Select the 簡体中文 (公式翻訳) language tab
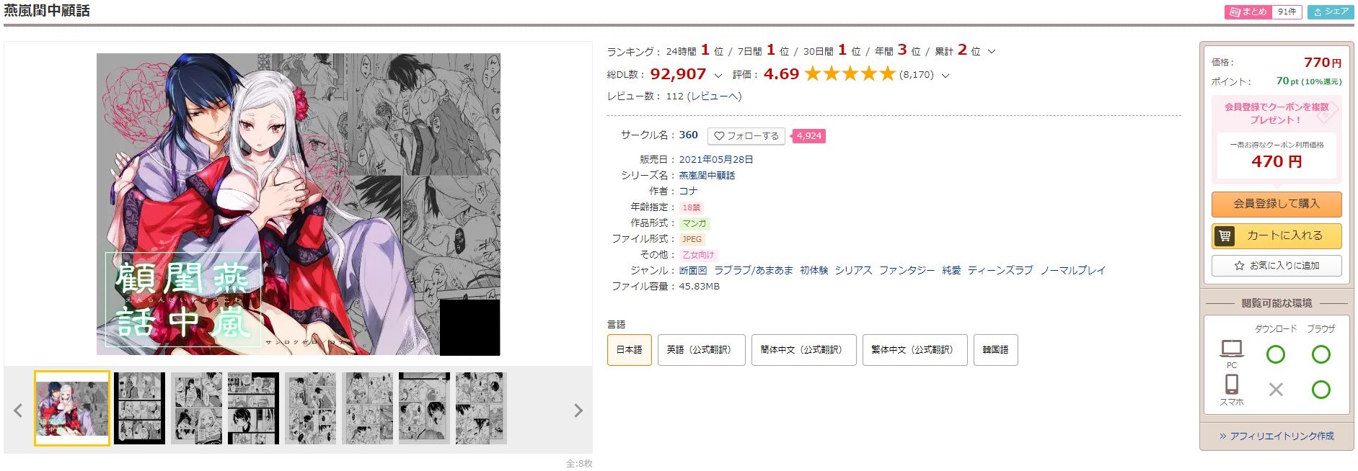Screen dimensions: 1358x471 [x=803, y=350]
